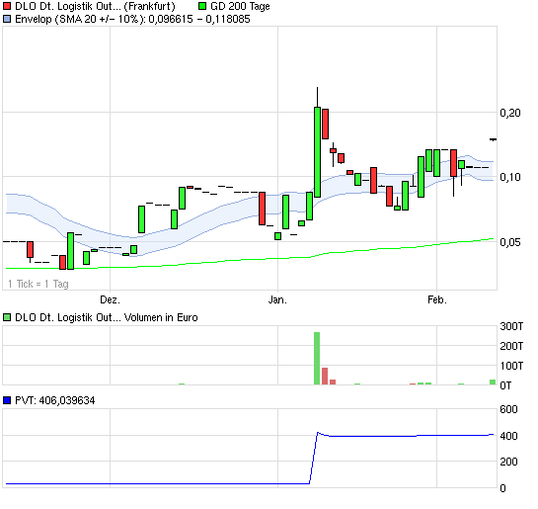Click the 'GD 200 Tage' legend text

[x=240, y=6]
